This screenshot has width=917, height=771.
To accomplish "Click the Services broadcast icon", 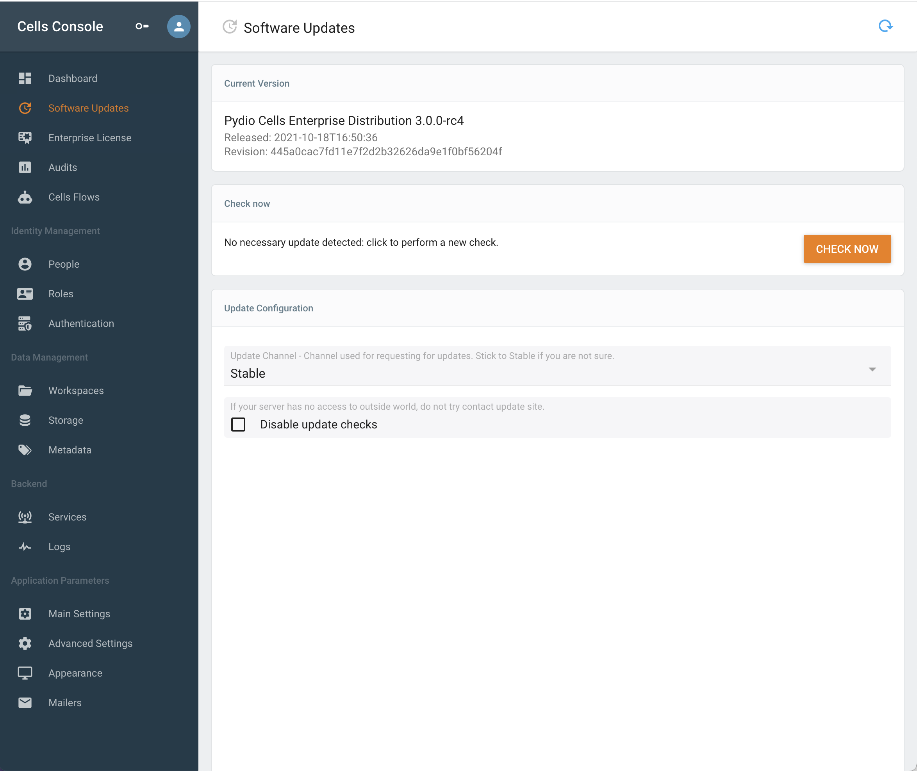I will 25,517.
